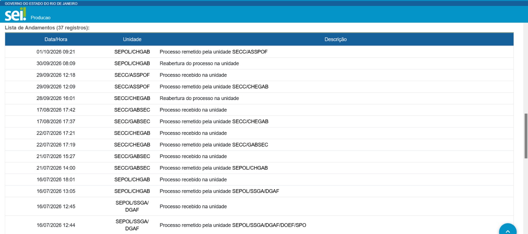528x234 pixels.
Task: Select 'Processo remetido pela unidade SECC/ASSPOF' description
Action: (x=214, y=52)
